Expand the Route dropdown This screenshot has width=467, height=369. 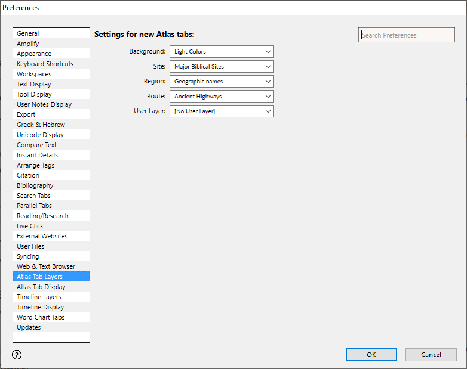pyautogui.click(x=221, y=97)
